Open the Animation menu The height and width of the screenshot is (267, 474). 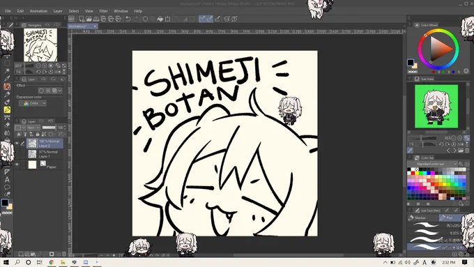38,11
